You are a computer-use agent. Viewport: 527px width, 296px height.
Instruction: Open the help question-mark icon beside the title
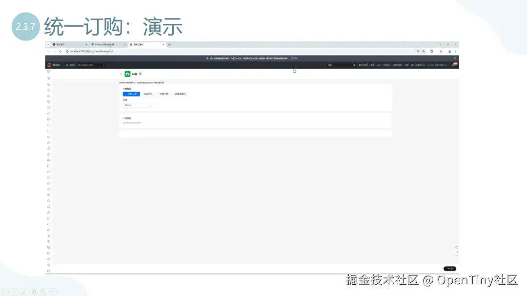point(140,74)
